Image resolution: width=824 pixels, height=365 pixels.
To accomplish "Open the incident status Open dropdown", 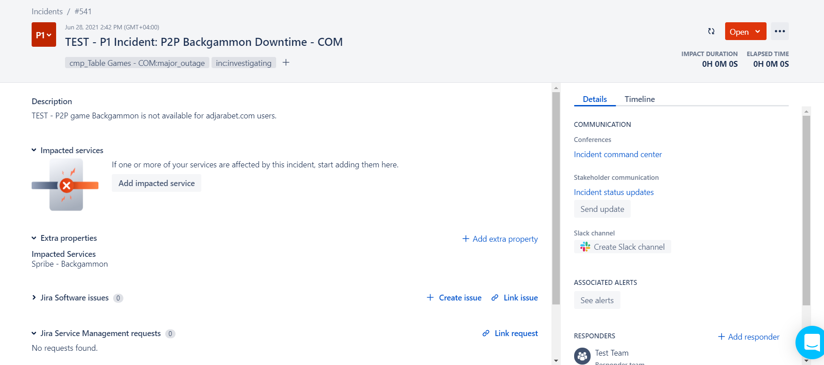I will 745,32.
